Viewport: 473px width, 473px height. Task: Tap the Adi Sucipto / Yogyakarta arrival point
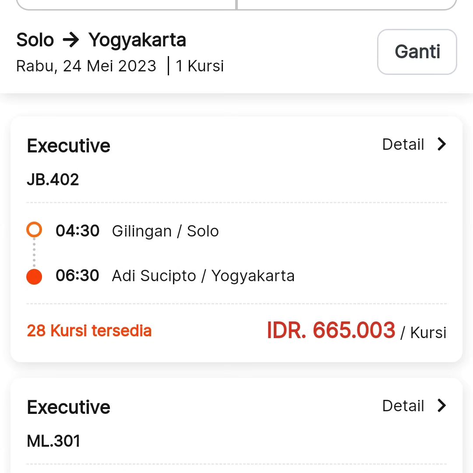[x=203, y=276]
